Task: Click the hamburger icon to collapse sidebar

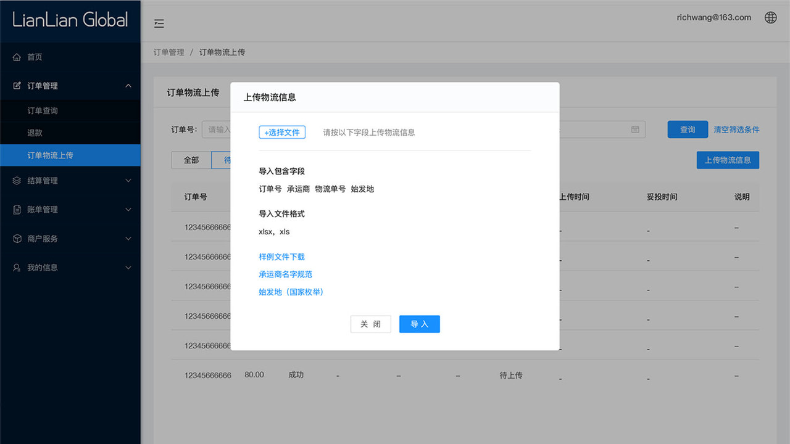Action: coord(159,23)
